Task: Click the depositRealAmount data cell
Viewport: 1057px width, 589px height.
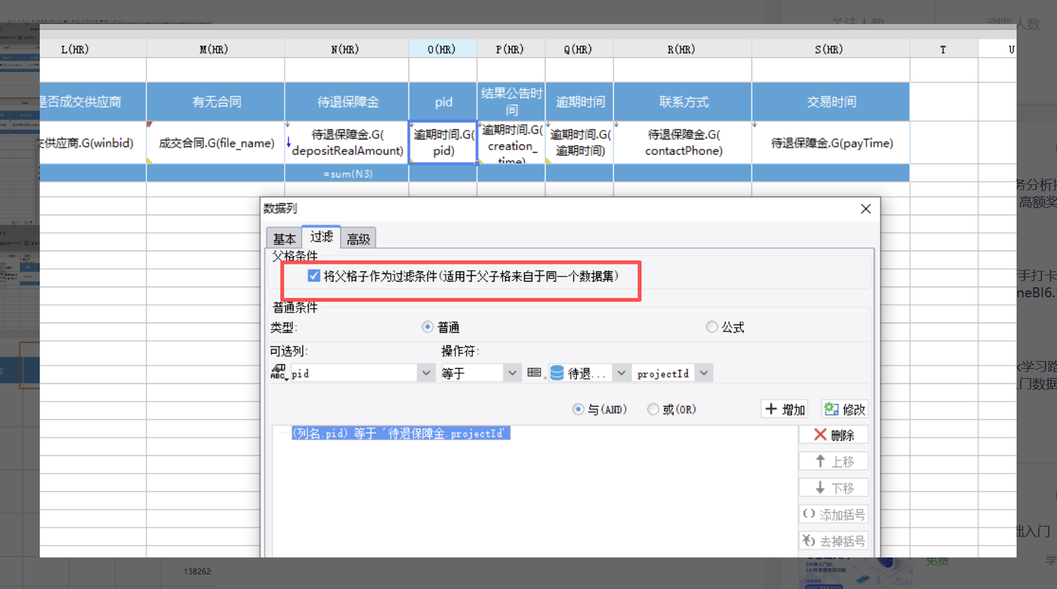Action: [347, 143]
